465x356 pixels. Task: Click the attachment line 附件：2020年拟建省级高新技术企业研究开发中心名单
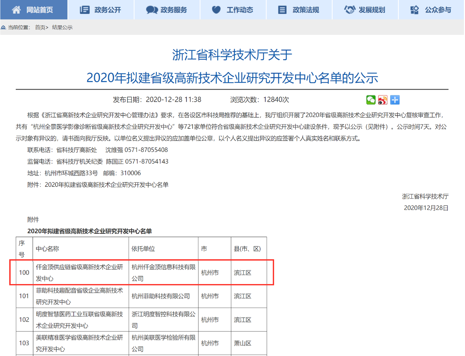(x=98, y=185)
